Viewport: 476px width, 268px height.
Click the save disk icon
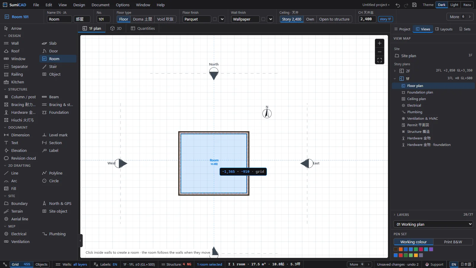pyautogui.click(x=414, y=5)
